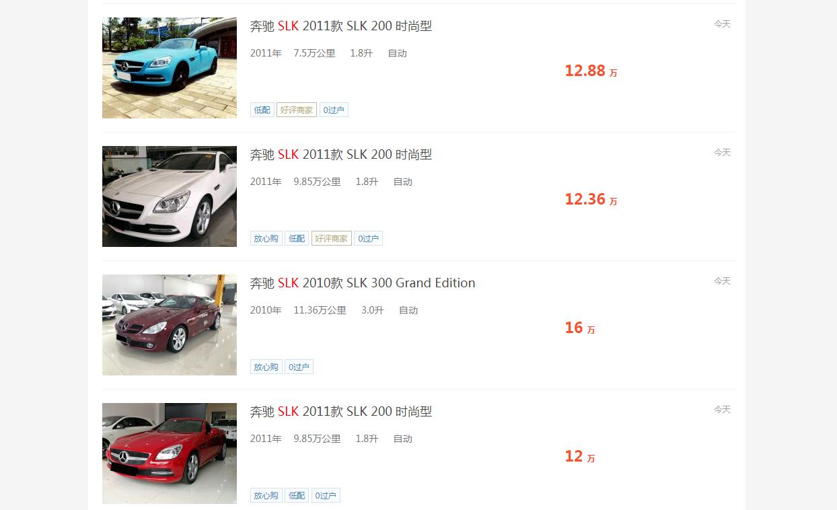Click the 12.36 万 listing title link
837x510 pixels.
coord(341,155)
